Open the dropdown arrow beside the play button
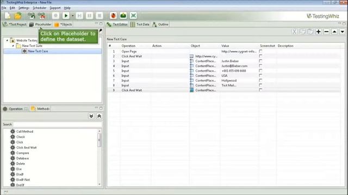Screen dimensions: 348x195 click(x=72, y=16)
